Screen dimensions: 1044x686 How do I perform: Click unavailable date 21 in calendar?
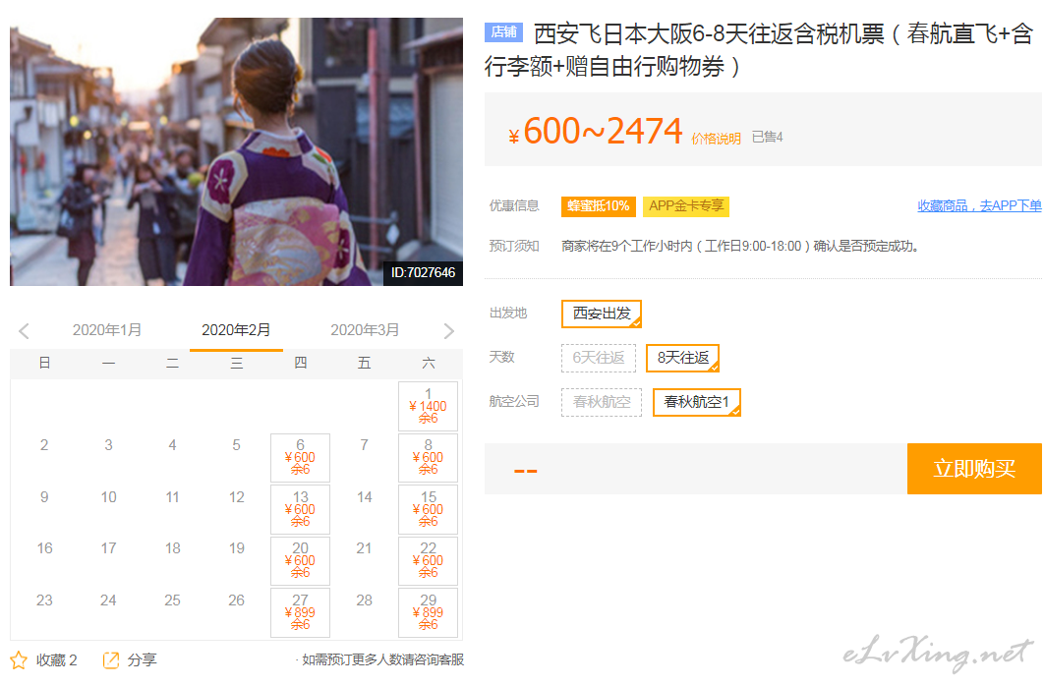click(364, 548)
